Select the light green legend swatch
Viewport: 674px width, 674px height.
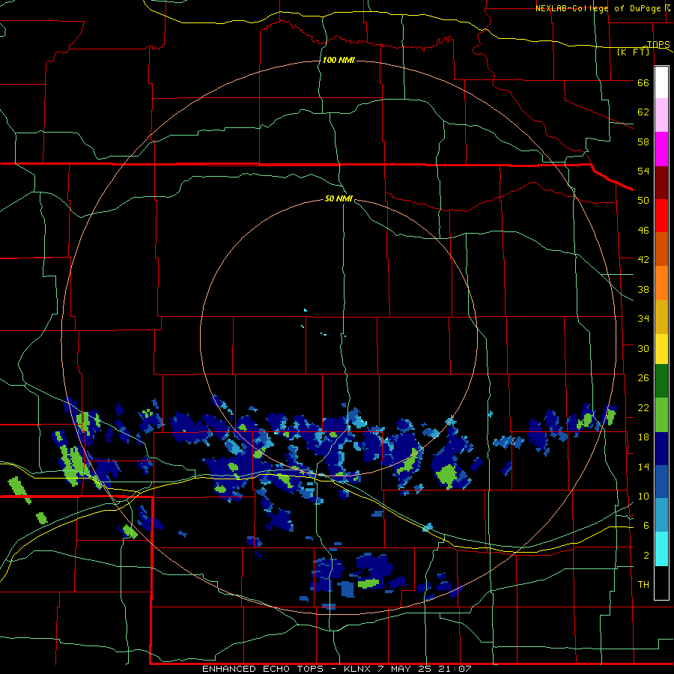(x=661, y=414)
